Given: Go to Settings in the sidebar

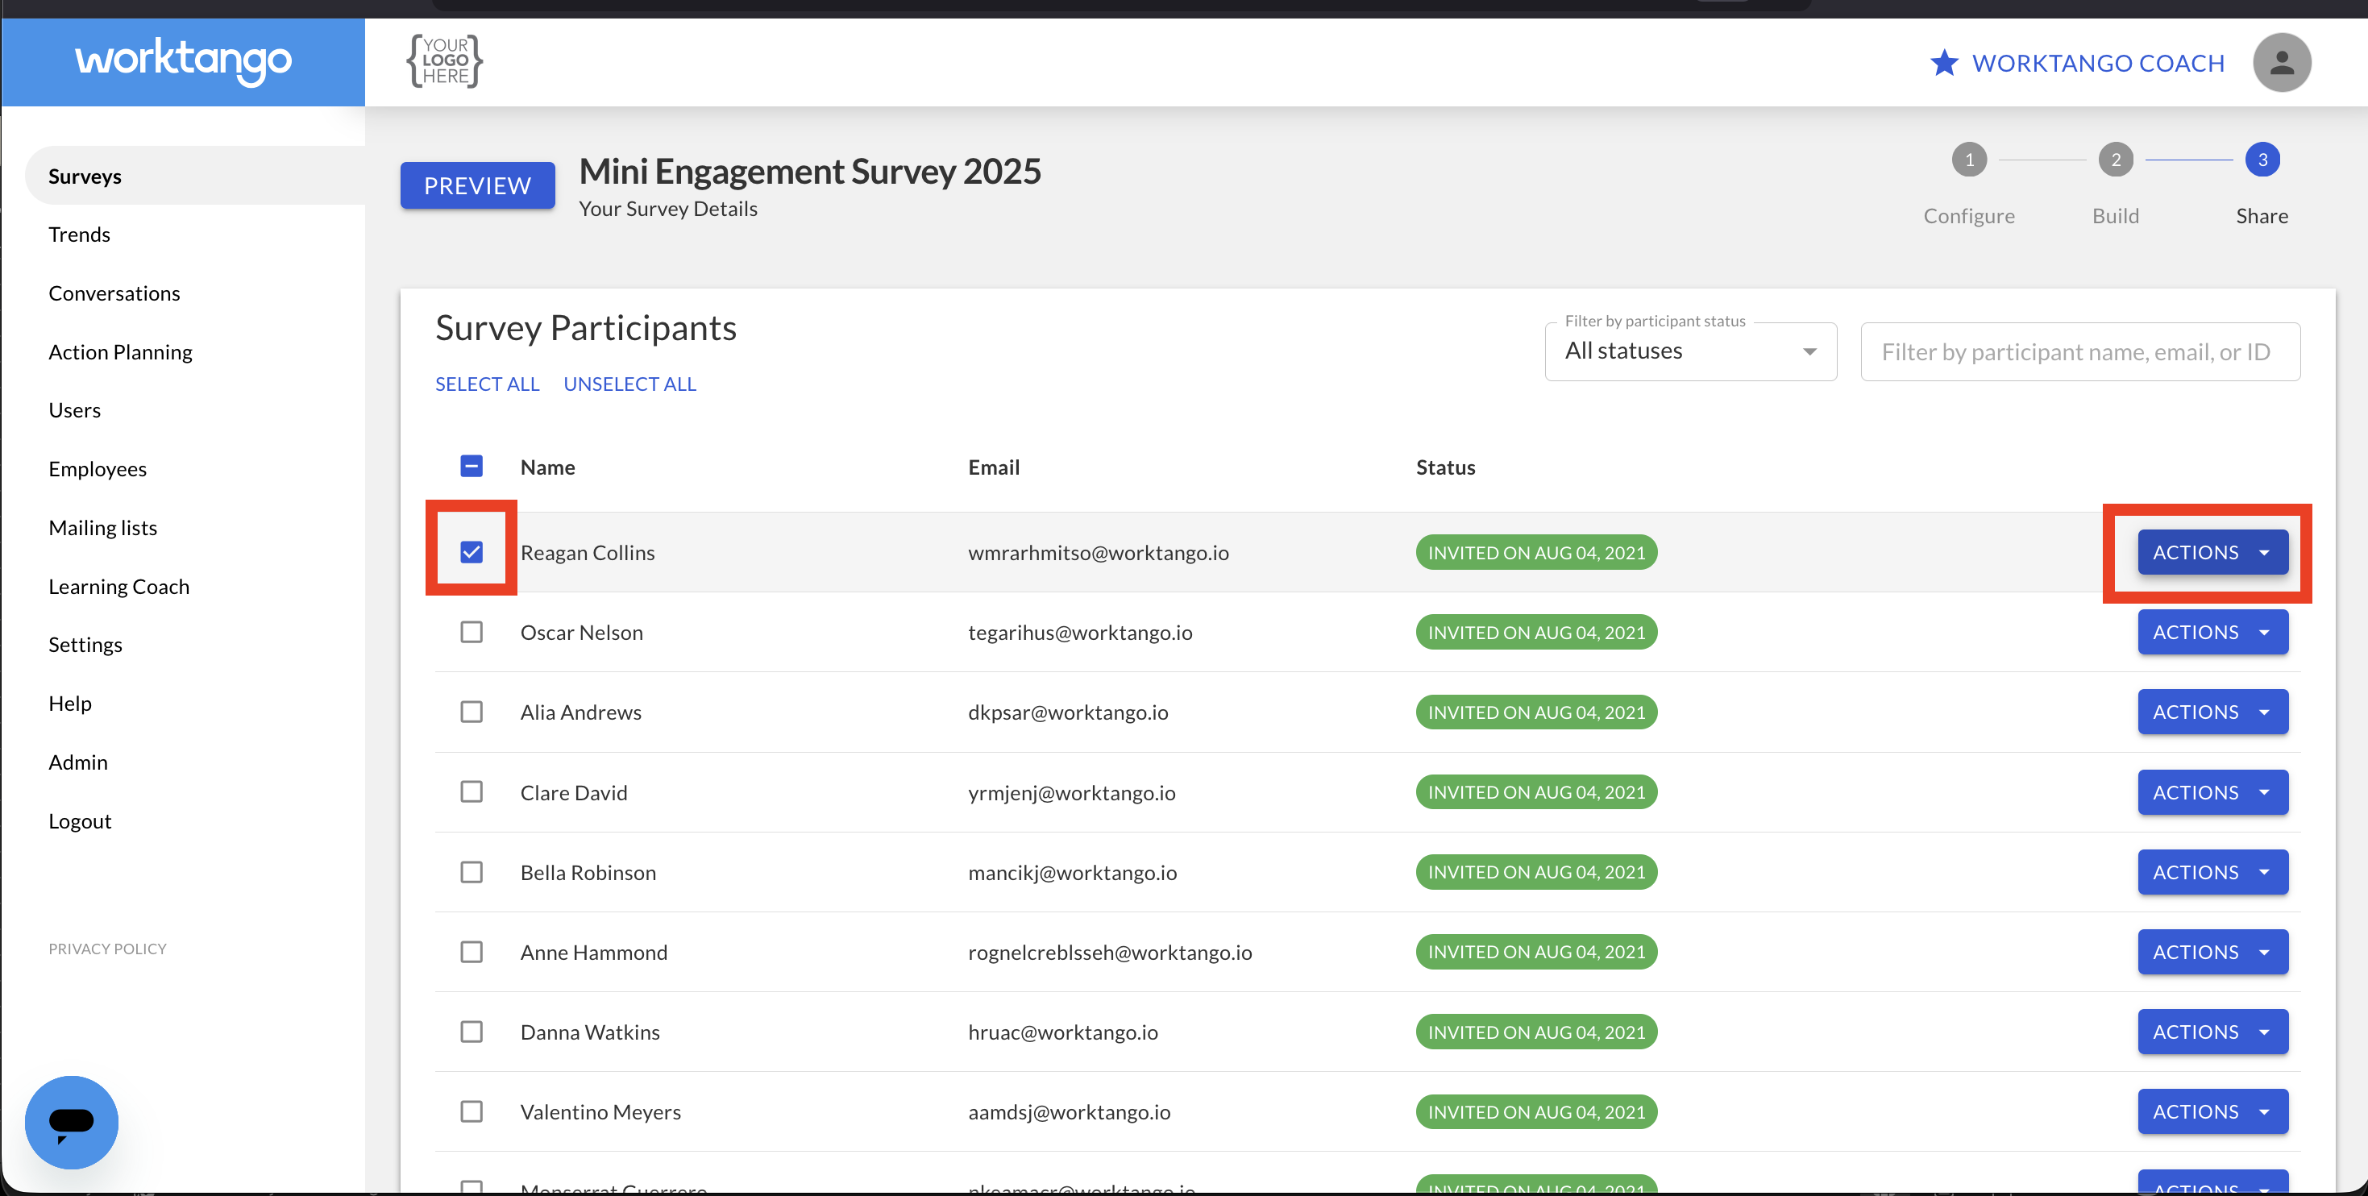Looking at the screenshot, I should pyautogui.click(x=85, y=645).
